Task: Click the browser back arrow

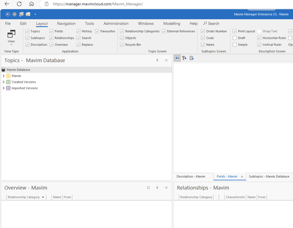Action: 7,4
